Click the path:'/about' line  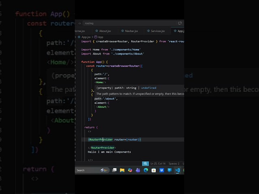[106, 99]
